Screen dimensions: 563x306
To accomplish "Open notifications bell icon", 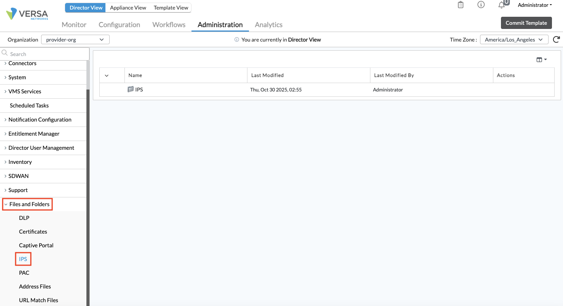I will 502,5.
